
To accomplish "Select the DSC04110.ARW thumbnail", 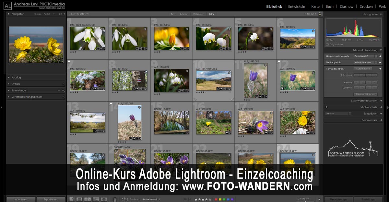I will (171, 122).
